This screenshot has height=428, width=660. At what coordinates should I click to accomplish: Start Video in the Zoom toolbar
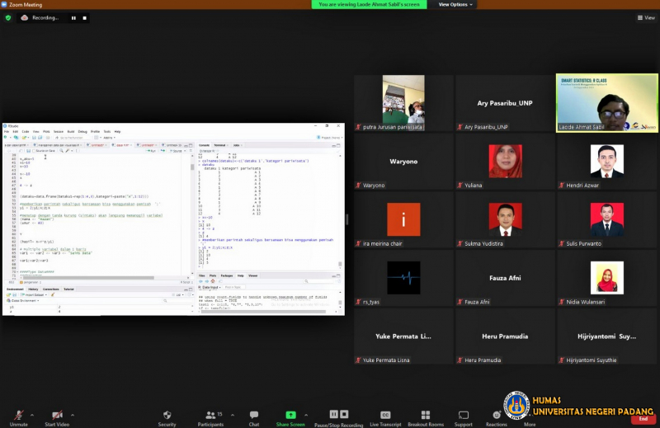tap(57, 418)
